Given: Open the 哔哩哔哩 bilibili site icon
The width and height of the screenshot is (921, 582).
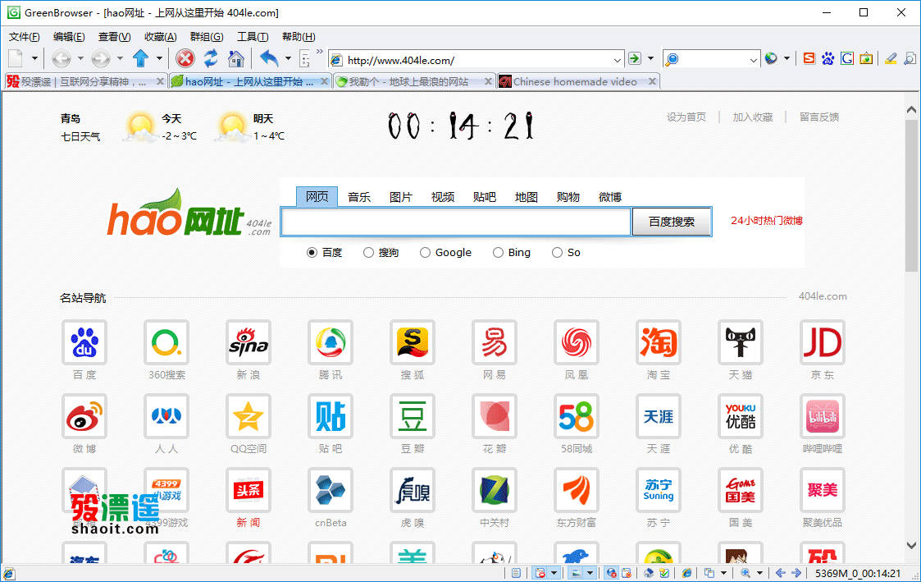Looking at the screenshot, I should pos(823,416).
